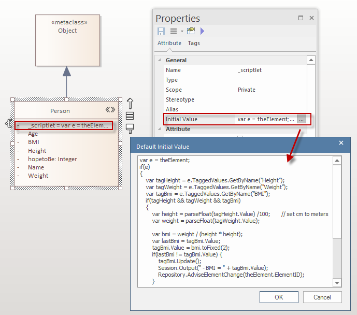Click the stacked-lines features icon beside Person
This screenshot has height=315, width=357.
click(x=130, y=116)
